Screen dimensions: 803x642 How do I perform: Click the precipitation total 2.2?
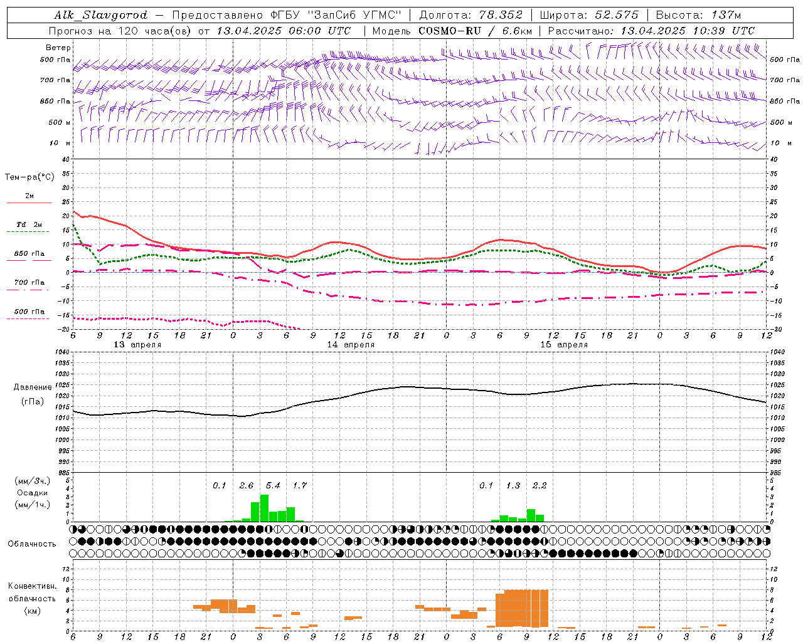click(540, 486)
